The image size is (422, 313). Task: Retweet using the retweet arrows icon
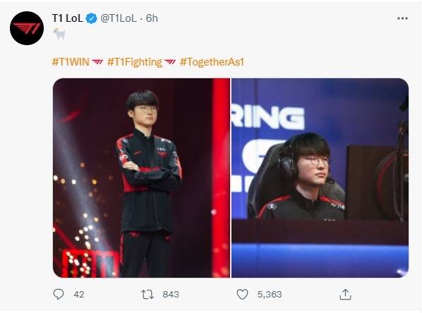147,295
